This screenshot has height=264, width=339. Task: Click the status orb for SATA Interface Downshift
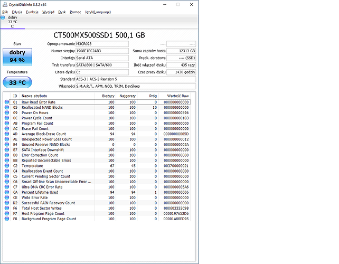click(7, 149)
